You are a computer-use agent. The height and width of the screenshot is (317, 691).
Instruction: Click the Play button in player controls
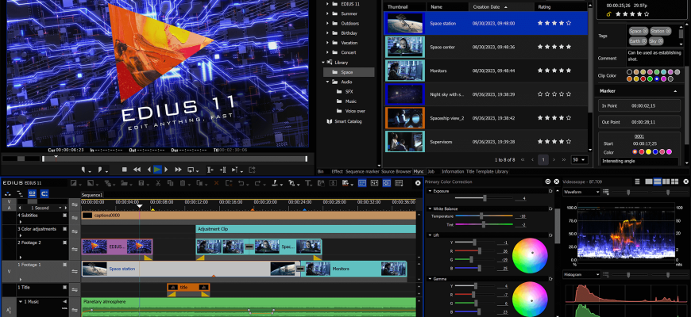[157, 170]
